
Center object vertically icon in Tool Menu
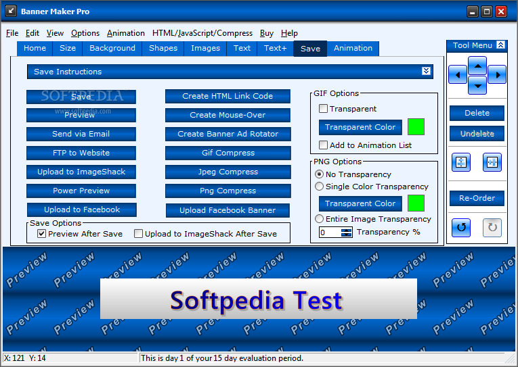(461, 162)
